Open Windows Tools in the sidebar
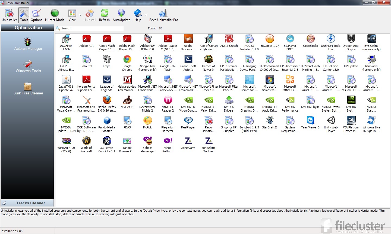Image resolution: width=391 pixels, height=234 pixels. click(28, 66)
